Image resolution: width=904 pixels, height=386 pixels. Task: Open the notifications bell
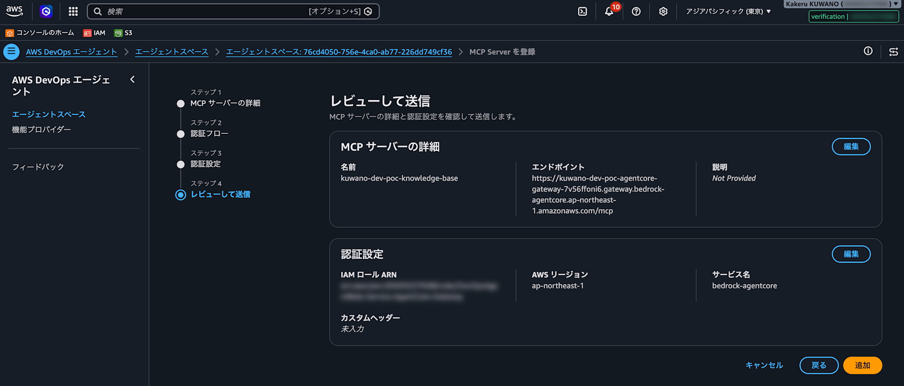pyautogui.click(x=609, y=11)
